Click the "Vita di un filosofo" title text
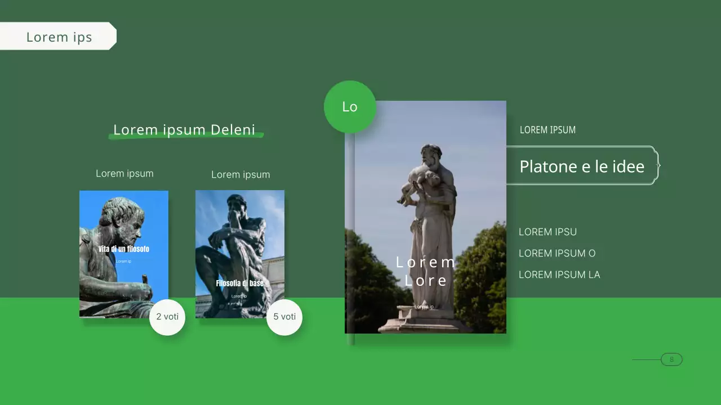Viewport: 721px width, 405px height. (x=124, y=249)
